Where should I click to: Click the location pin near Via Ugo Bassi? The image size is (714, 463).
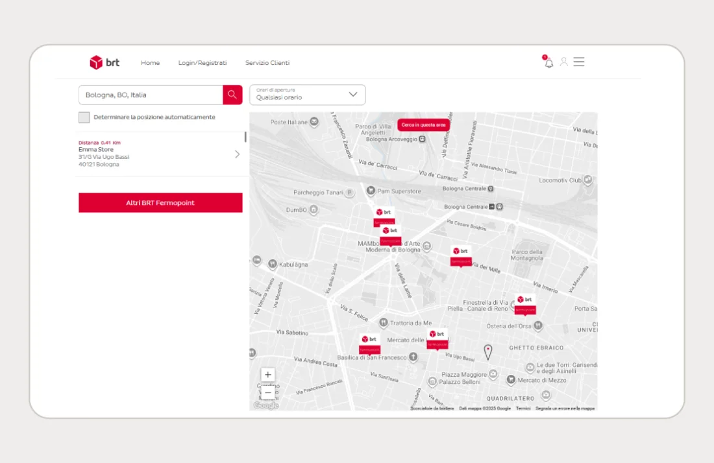tap(487, 352)
